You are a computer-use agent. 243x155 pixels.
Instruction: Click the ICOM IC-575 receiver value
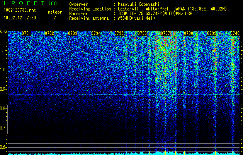pyautogui.click(x=155, y=14)
